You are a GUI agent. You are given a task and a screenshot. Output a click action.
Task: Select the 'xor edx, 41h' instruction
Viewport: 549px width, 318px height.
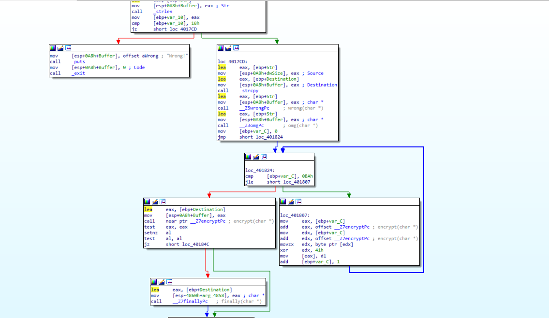click(302, 250)
